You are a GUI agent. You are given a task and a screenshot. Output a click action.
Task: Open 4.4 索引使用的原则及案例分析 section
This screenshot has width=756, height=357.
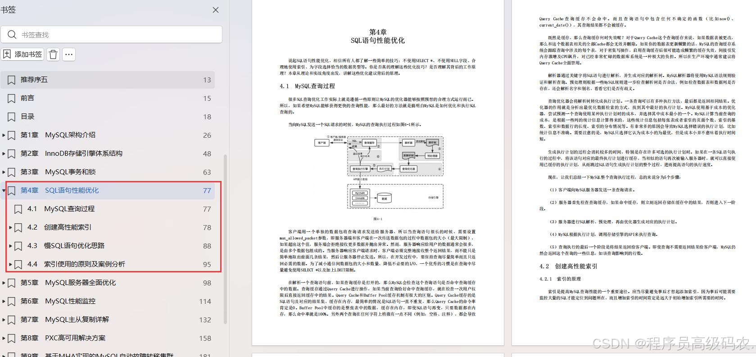pyautogui.click(x=76, y=264)
